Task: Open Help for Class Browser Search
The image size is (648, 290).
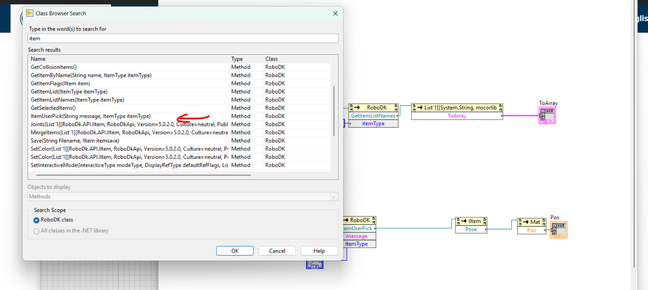Action: 319,251
